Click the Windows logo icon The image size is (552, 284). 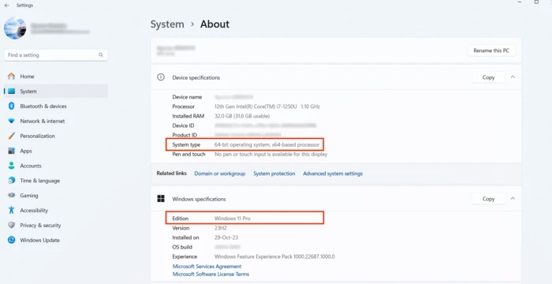click(x=161, y=199)
